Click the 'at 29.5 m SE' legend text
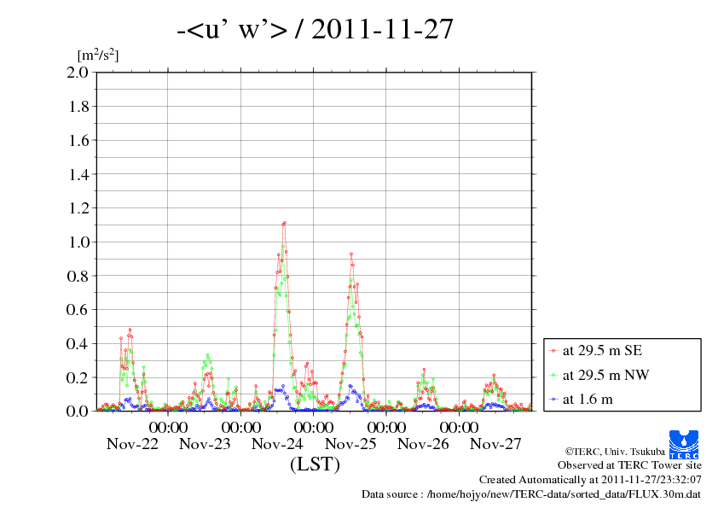The height and width of the screenshot is (508, 718). point(603,351)
